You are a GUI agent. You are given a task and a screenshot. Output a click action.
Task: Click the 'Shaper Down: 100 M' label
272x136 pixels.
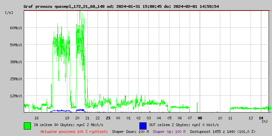click(x=130, y=131)
